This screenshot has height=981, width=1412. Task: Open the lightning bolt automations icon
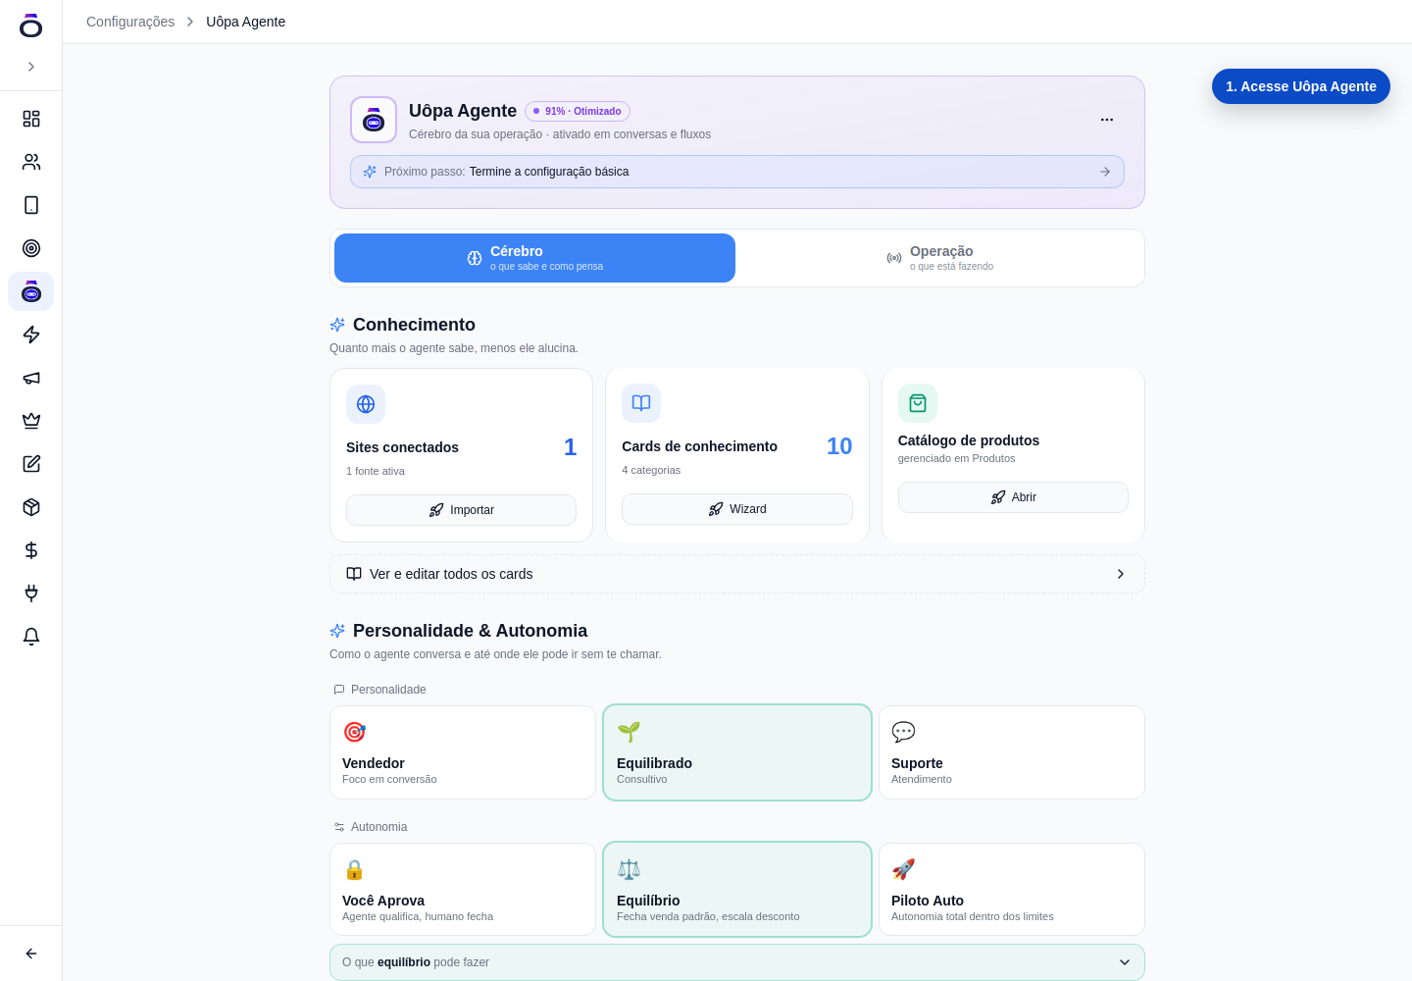pyautogui.click(x=31, y=335)
